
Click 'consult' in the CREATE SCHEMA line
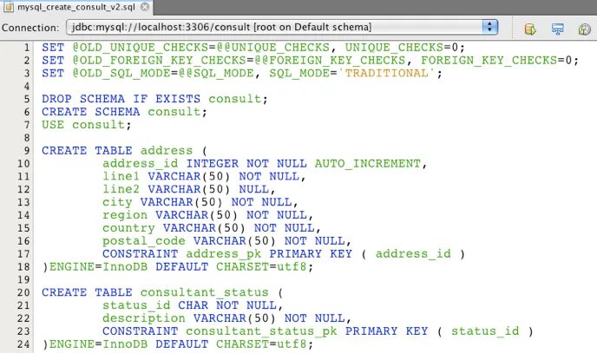pyautogui.click(x=174, y=112)
